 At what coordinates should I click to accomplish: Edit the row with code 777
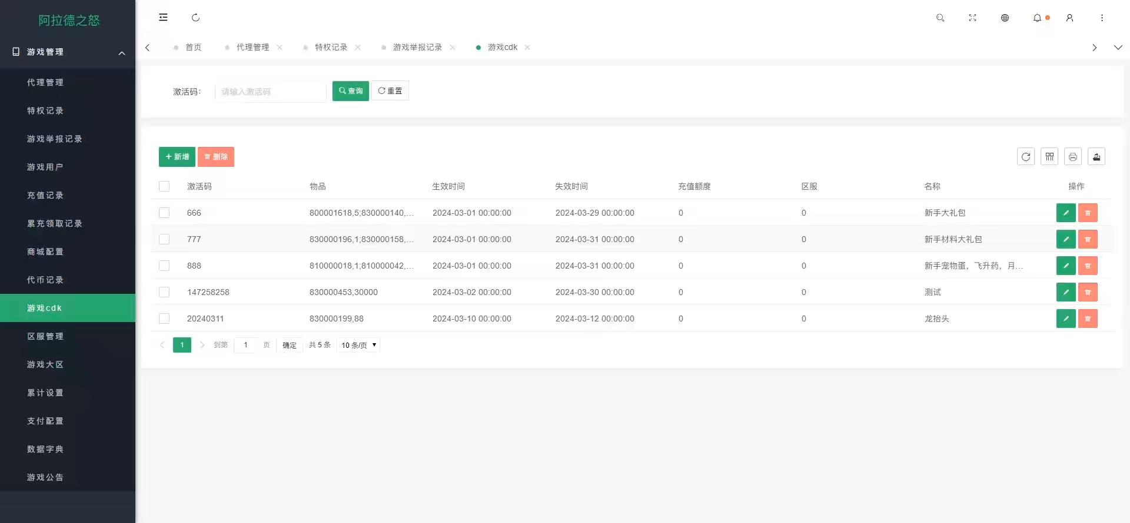point(1066,239)
